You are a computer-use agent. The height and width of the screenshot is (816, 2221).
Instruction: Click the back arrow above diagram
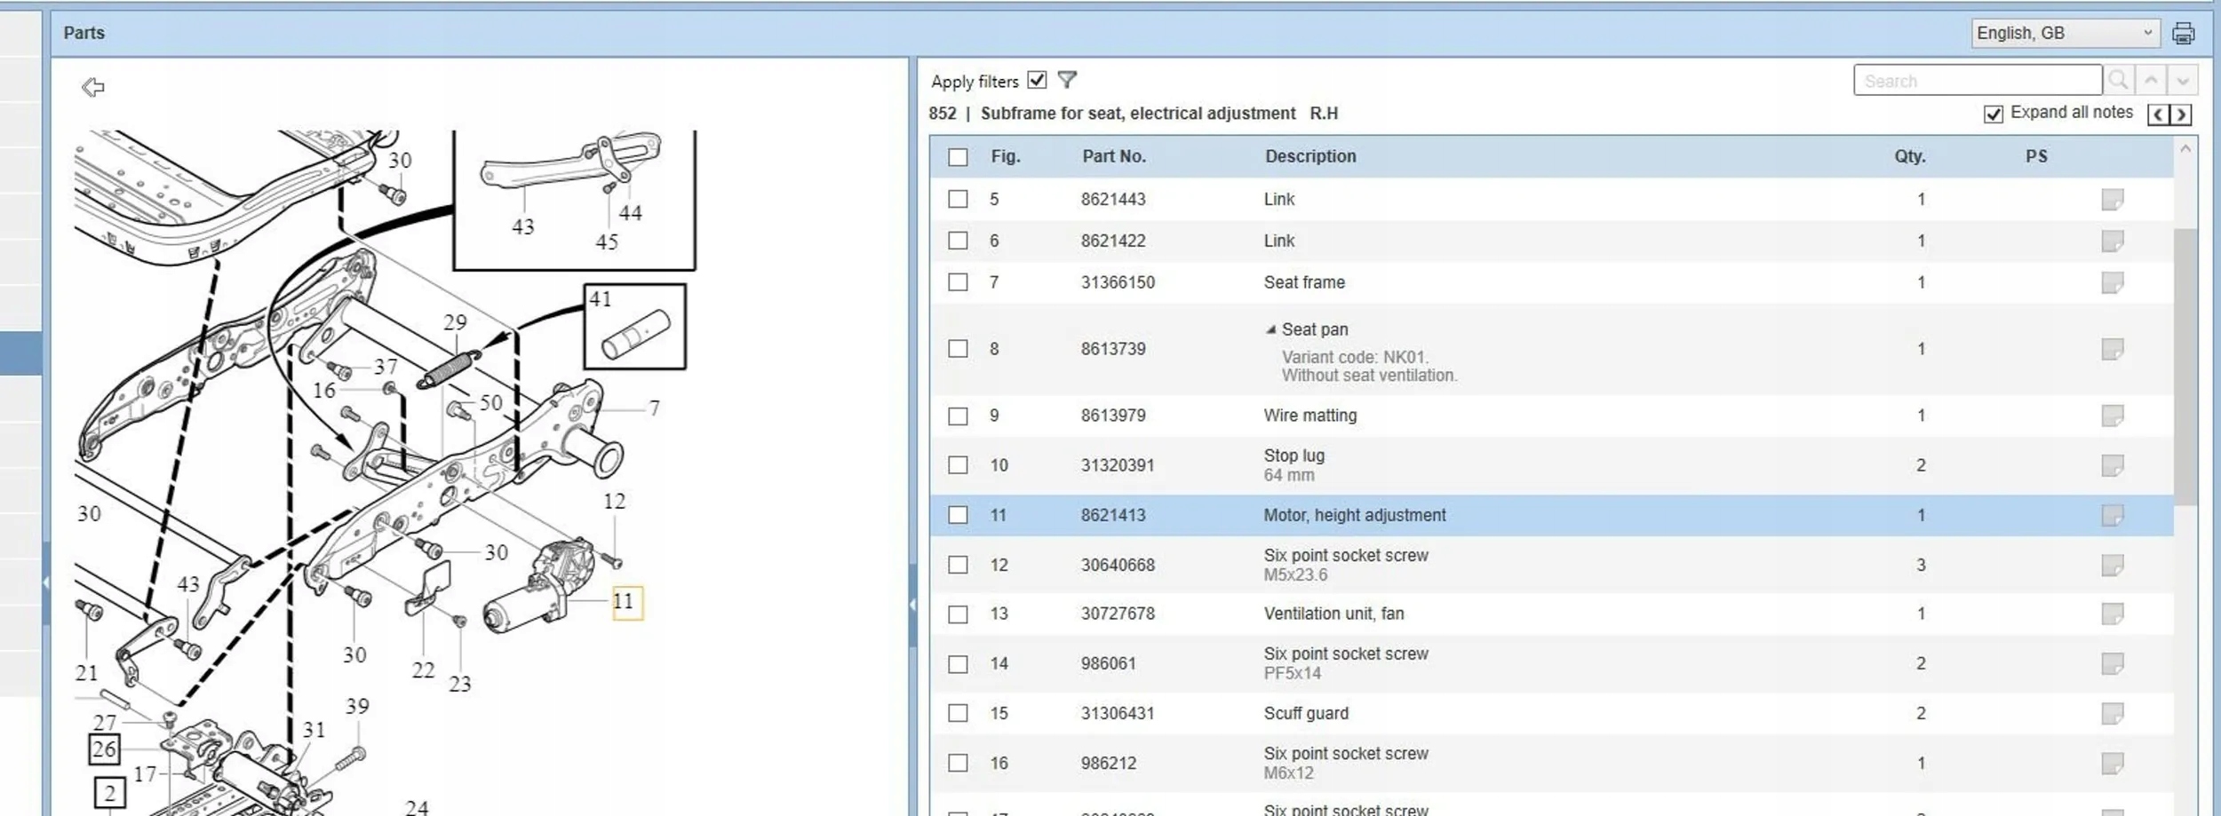point(93,87)
